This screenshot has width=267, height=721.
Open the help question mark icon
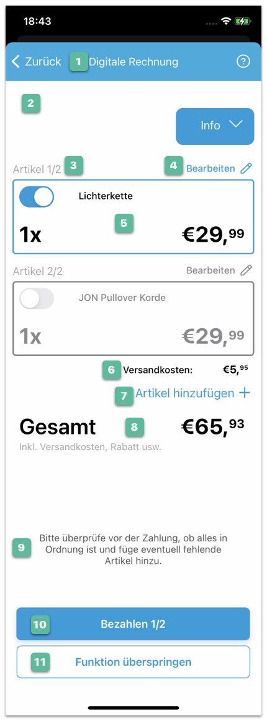[x=243, y=62]
